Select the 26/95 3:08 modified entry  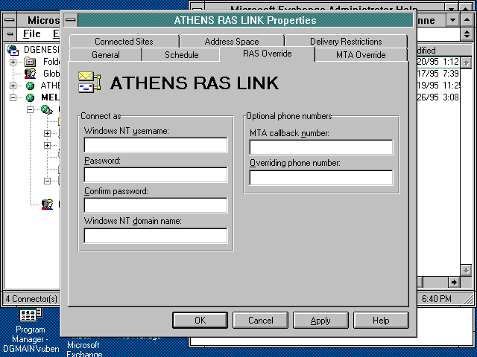point(437,97)
